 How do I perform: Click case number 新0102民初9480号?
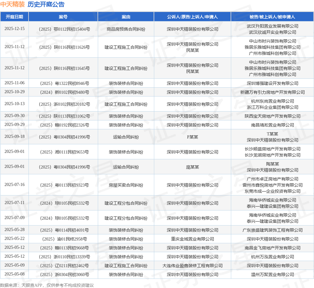[64, 92]
